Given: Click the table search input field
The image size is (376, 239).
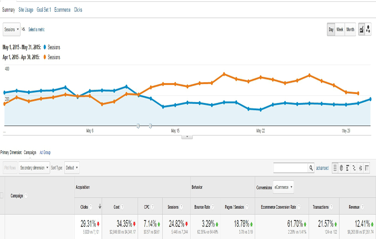Looking at the screenshot, I should click(x=290, y=168).
